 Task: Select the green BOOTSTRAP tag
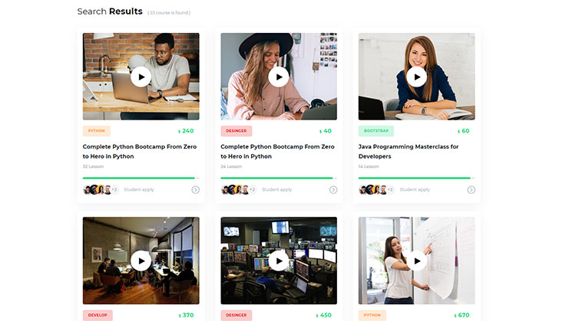click(376, 131)
